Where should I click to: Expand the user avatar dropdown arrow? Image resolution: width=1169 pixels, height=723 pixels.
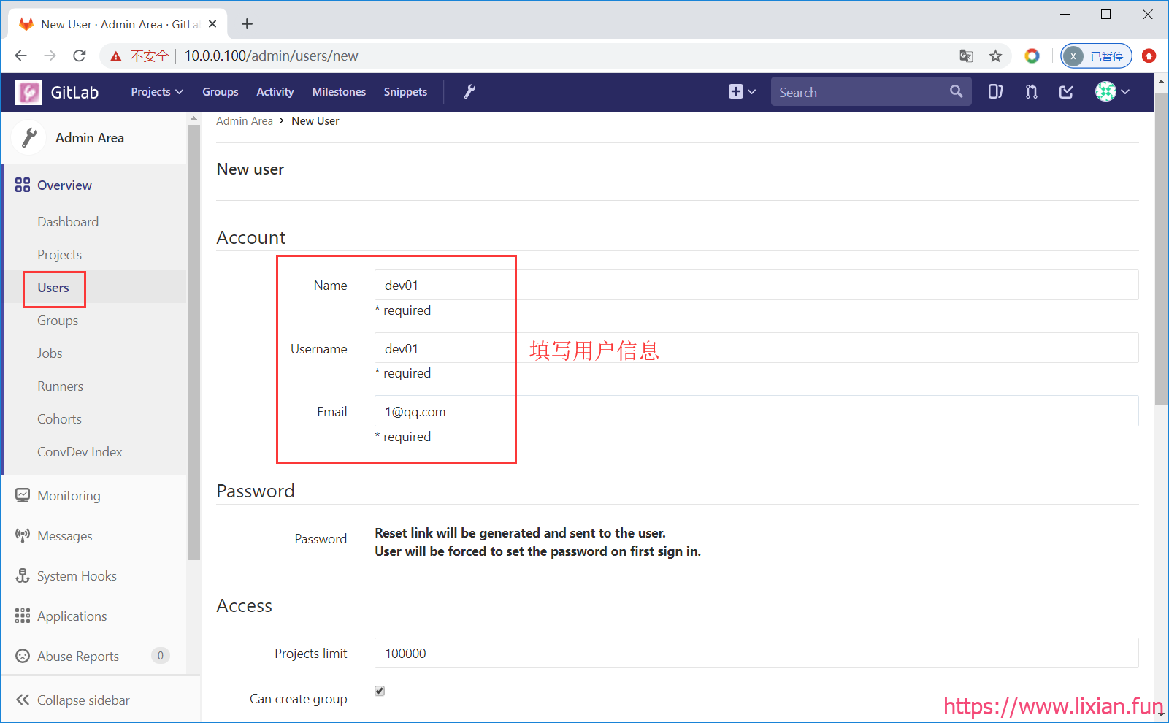pos(1125,92)
